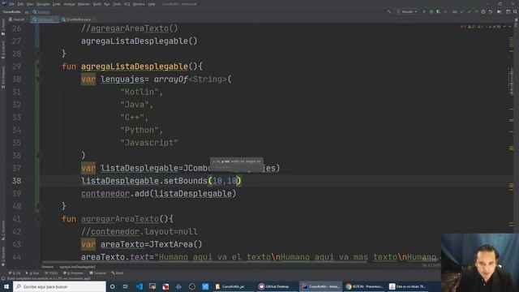This screenshot has height=292, width=519.
Task: Click the Project Structure window icon
Action: pyautogui.click(x=508, y=12)
